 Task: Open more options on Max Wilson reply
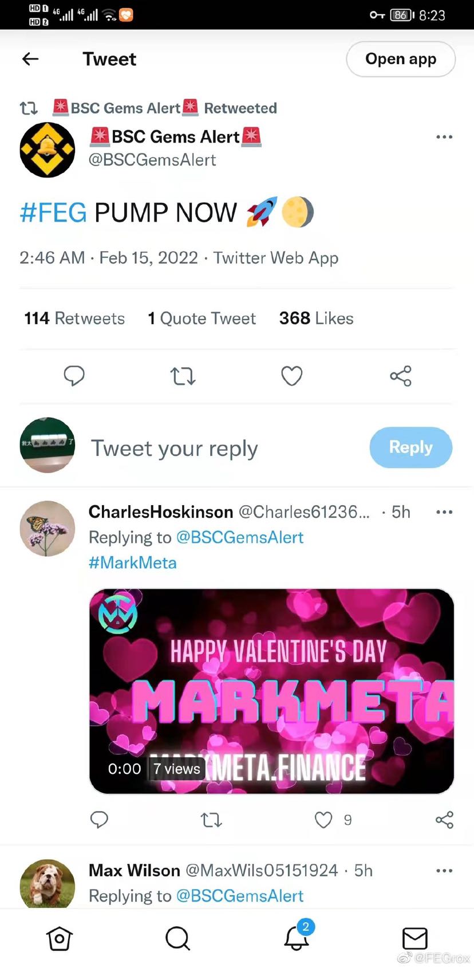tap(444, 871)
